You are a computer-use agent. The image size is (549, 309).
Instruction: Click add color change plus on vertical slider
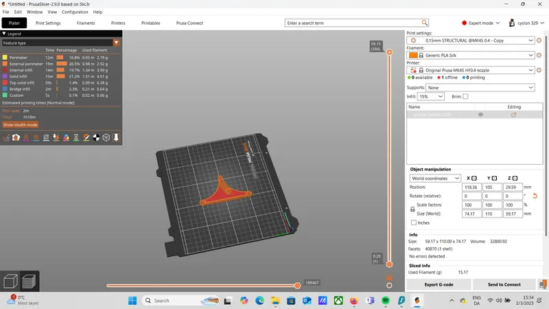pos(389,52)
